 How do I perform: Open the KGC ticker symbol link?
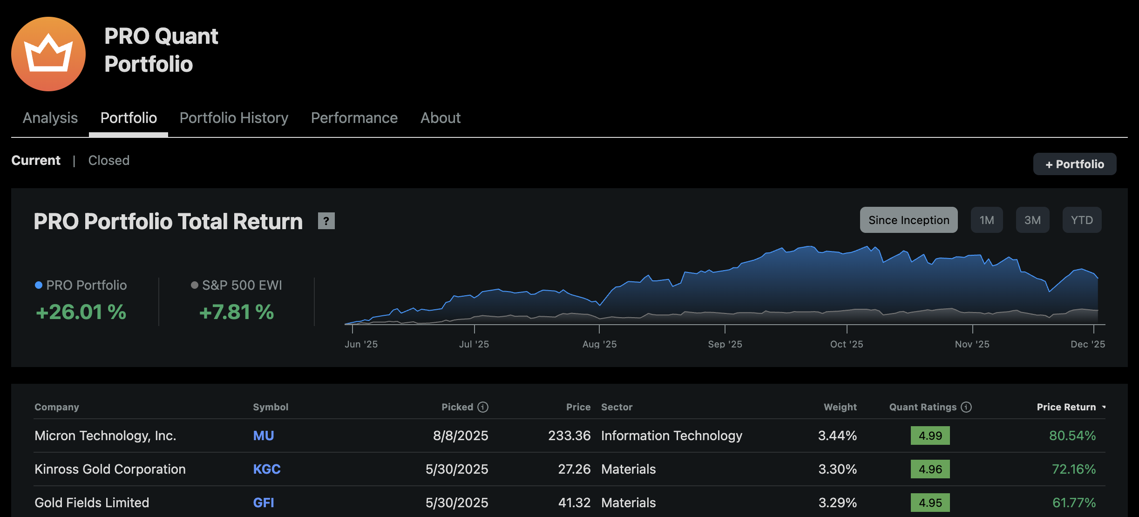(266, 469)
